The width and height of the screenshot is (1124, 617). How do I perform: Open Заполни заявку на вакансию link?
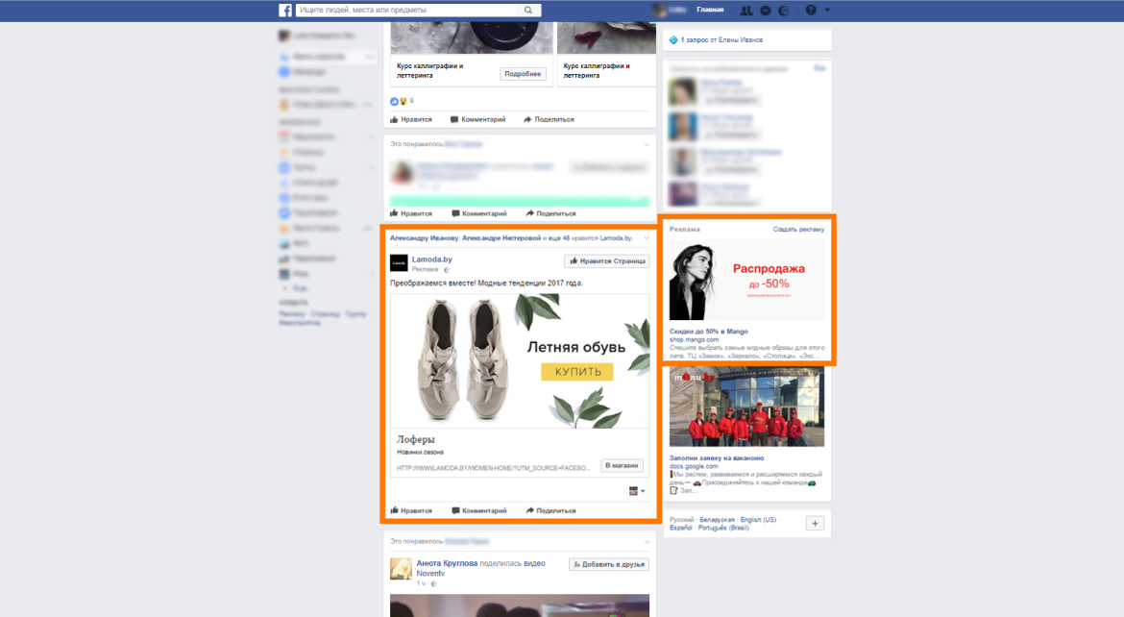point(717,457)
